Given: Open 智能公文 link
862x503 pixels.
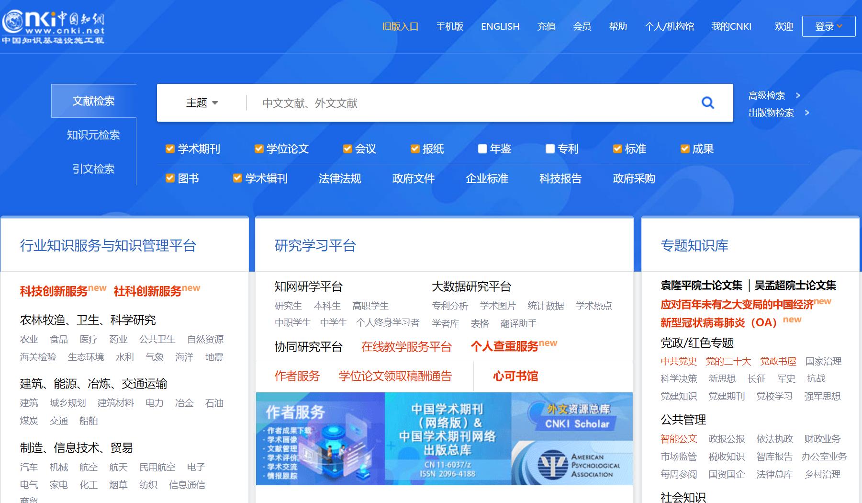Looking at the screenshot, I should 679,439.
